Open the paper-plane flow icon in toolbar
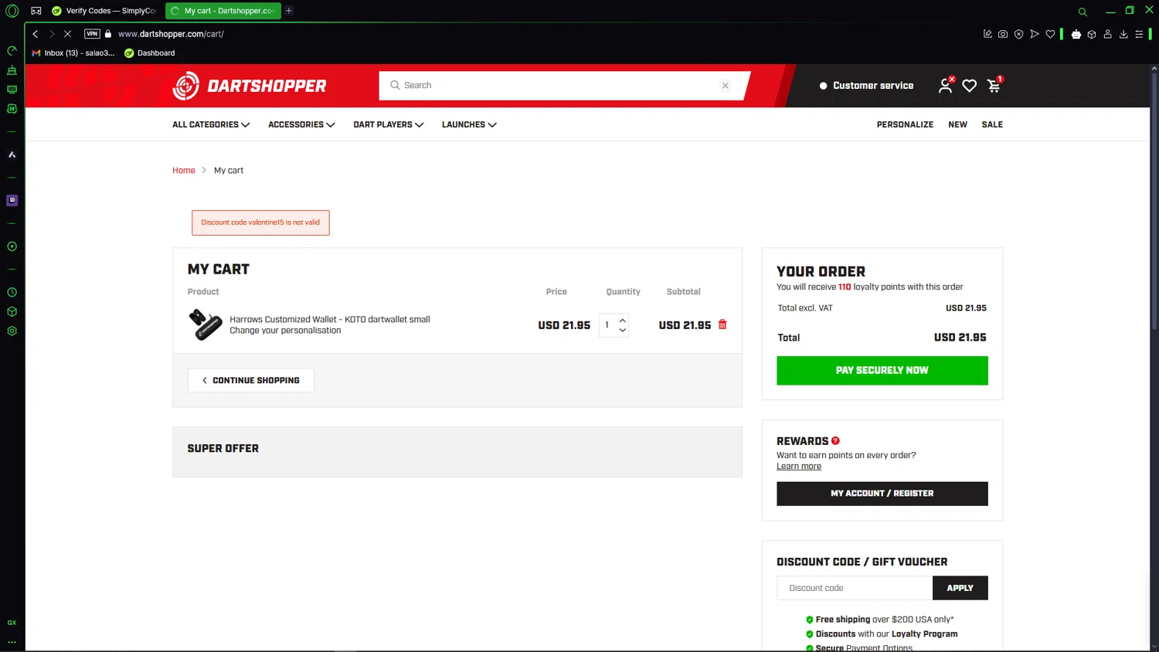This screenshot has width=1159, height=652. click(1035, 34)
